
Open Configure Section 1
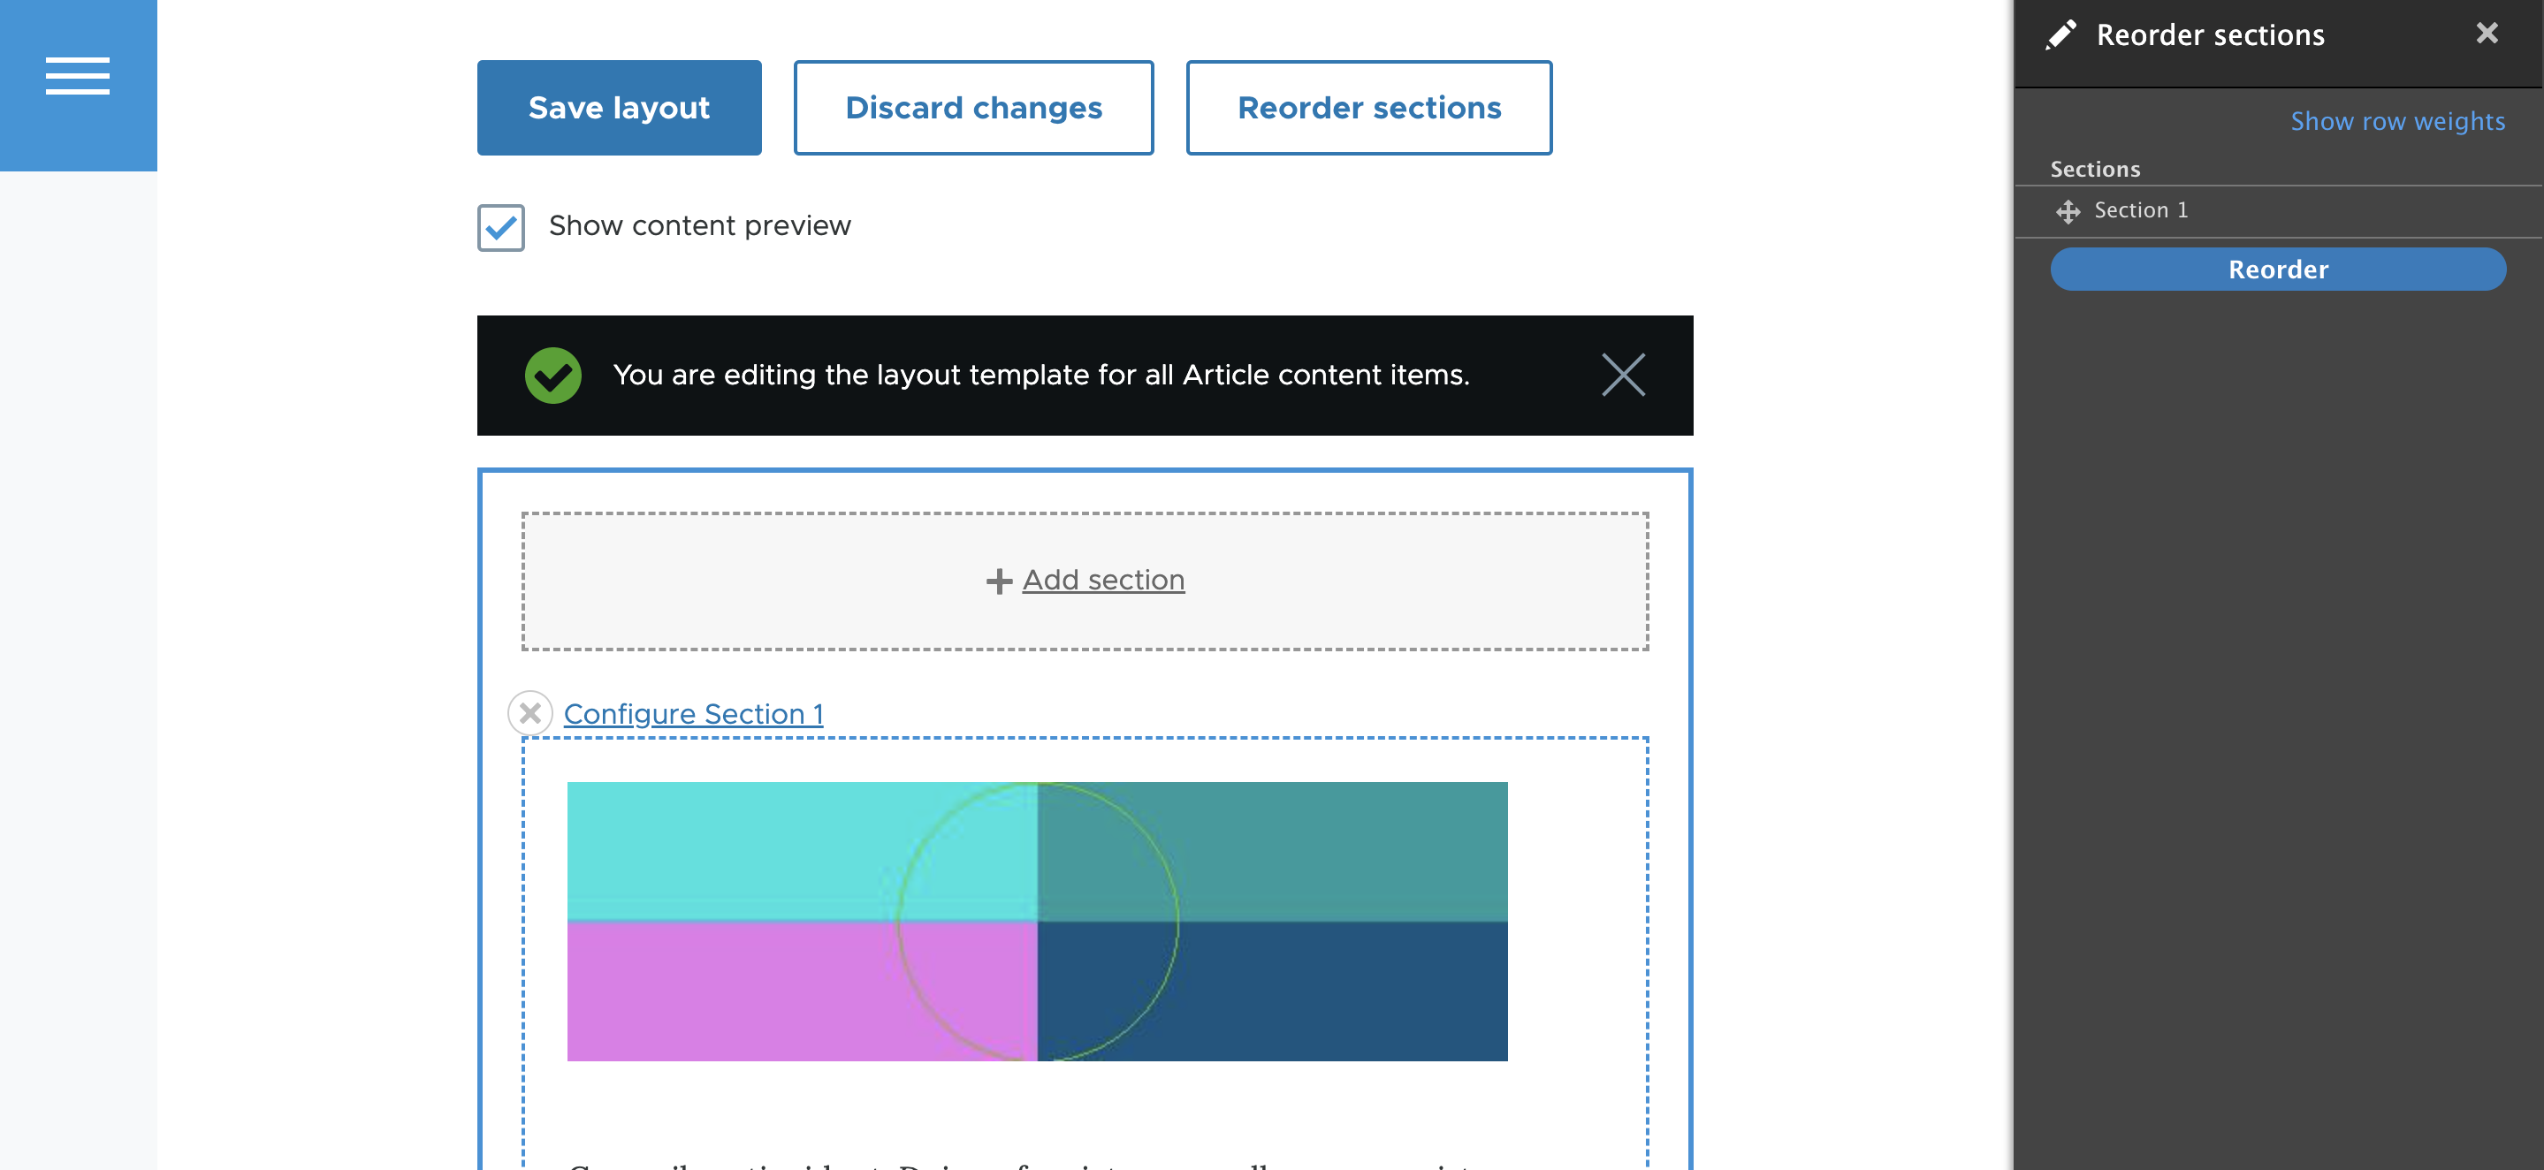coord(693,713)
